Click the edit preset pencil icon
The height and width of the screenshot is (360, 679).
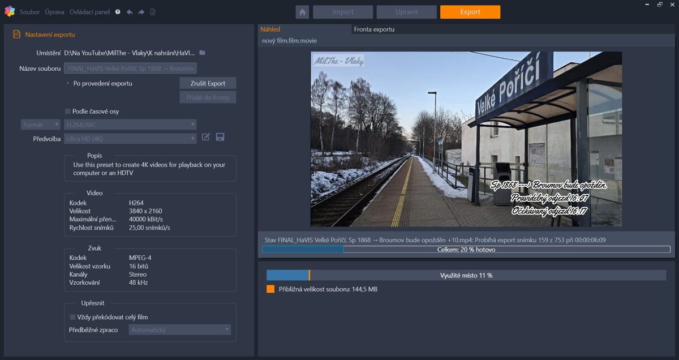206,137
